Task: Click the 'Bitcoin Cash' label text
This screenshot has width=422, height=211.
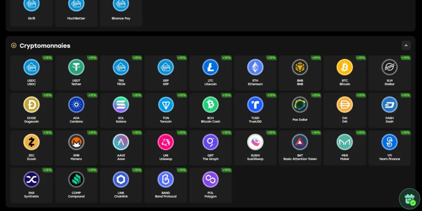Action: point(211,122)
